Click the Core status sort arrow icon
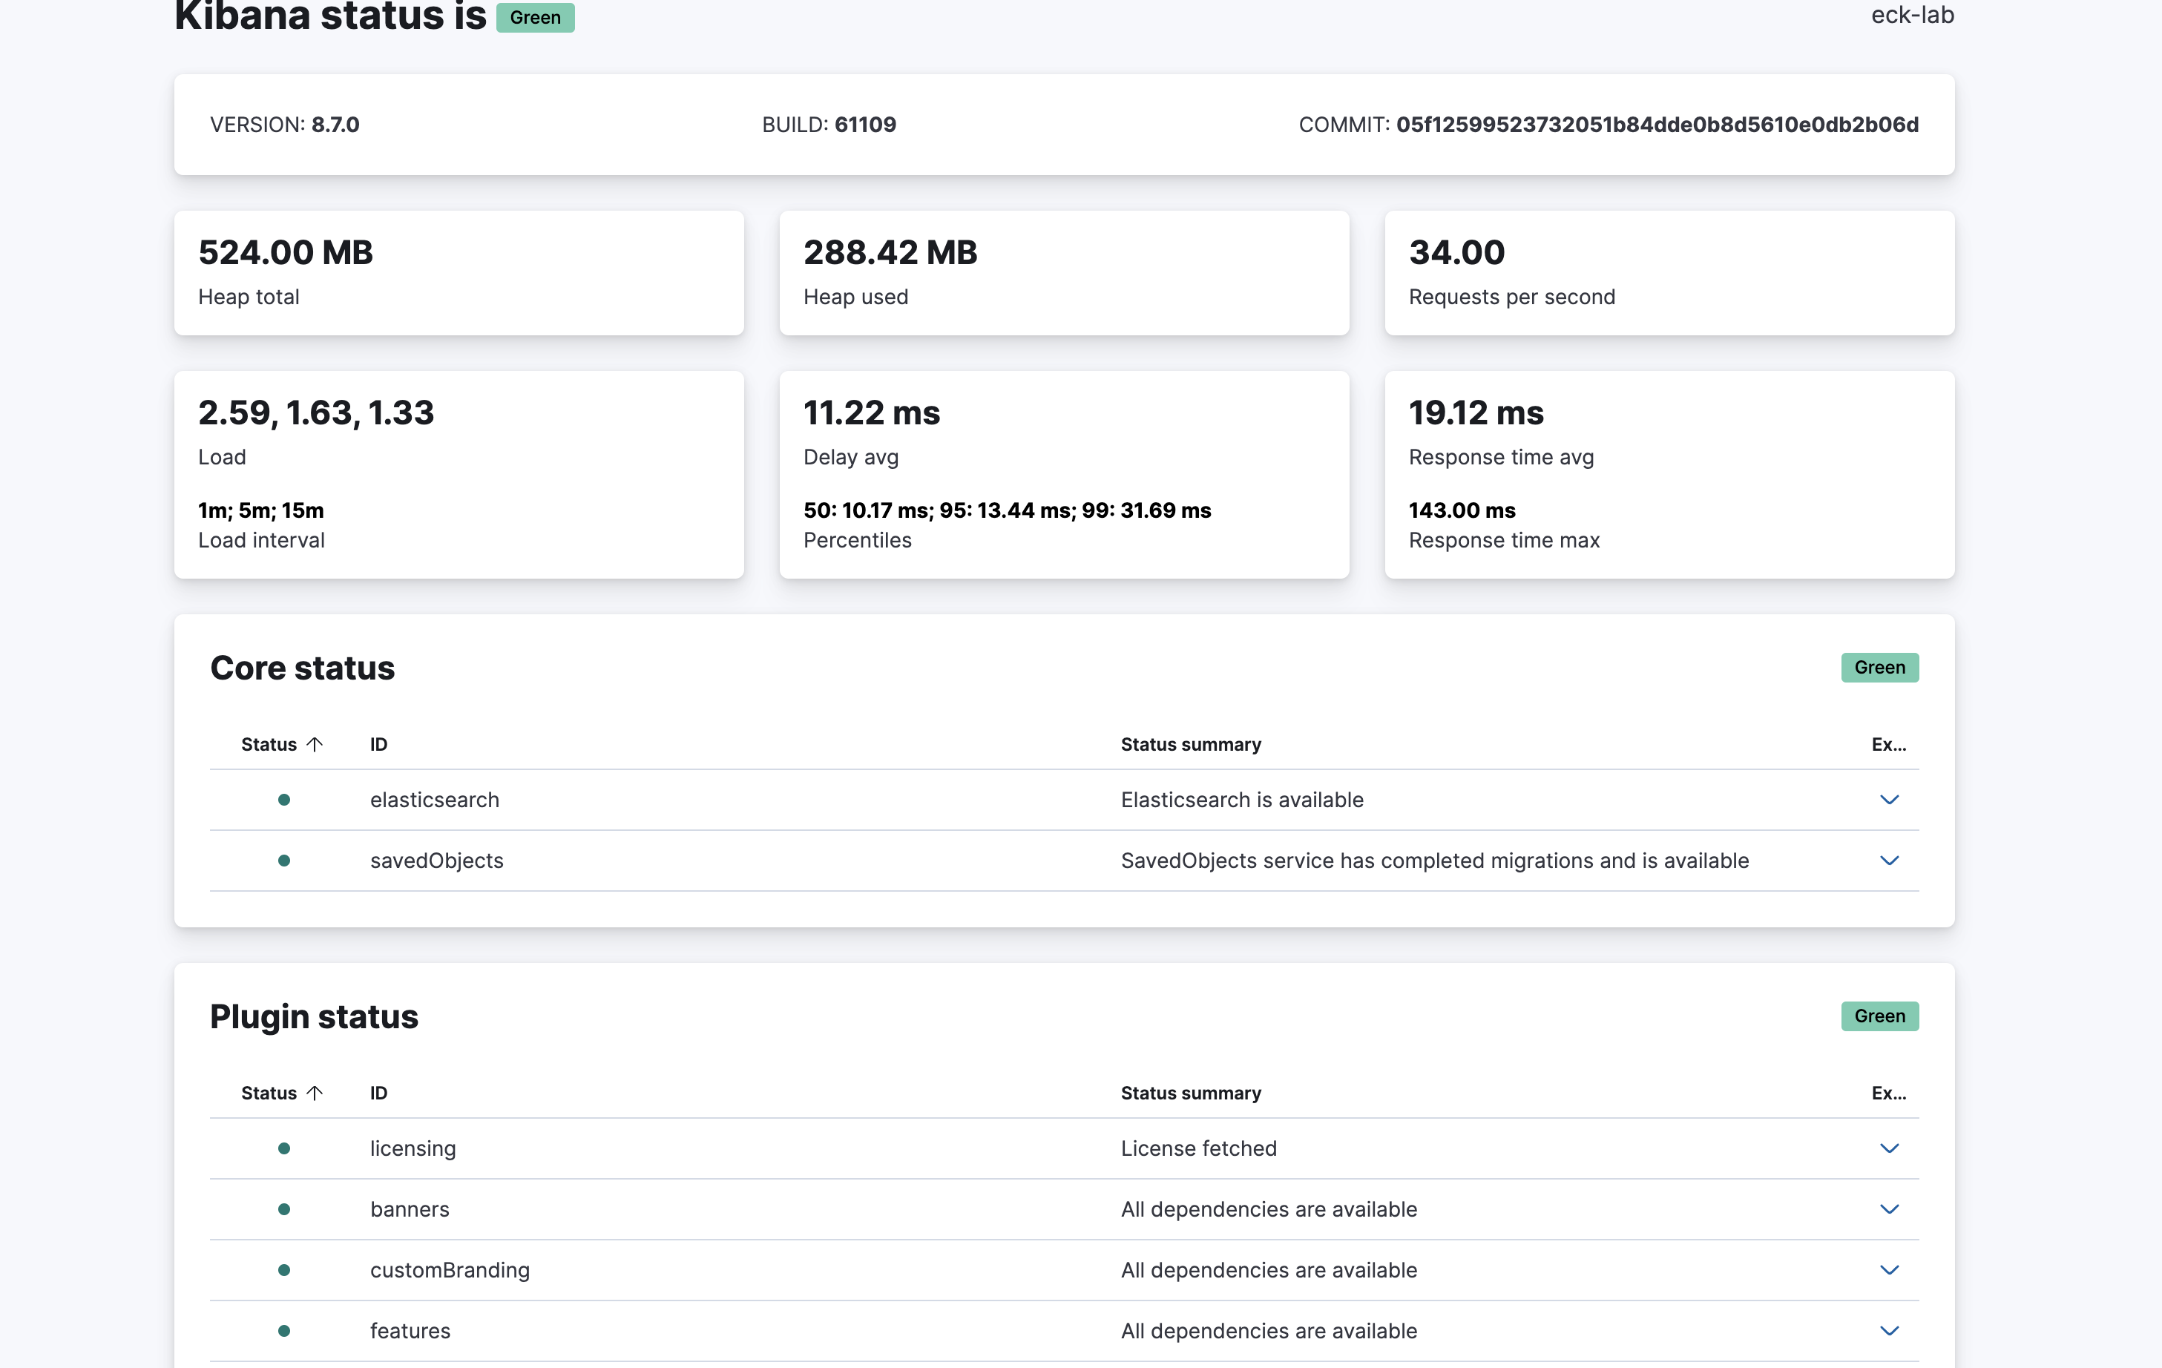 (x=315, y=744)
